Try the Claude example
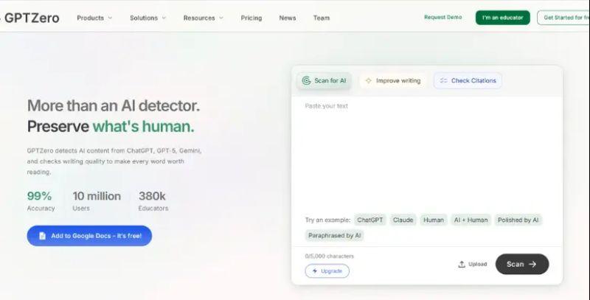 (x=403, y=220)
